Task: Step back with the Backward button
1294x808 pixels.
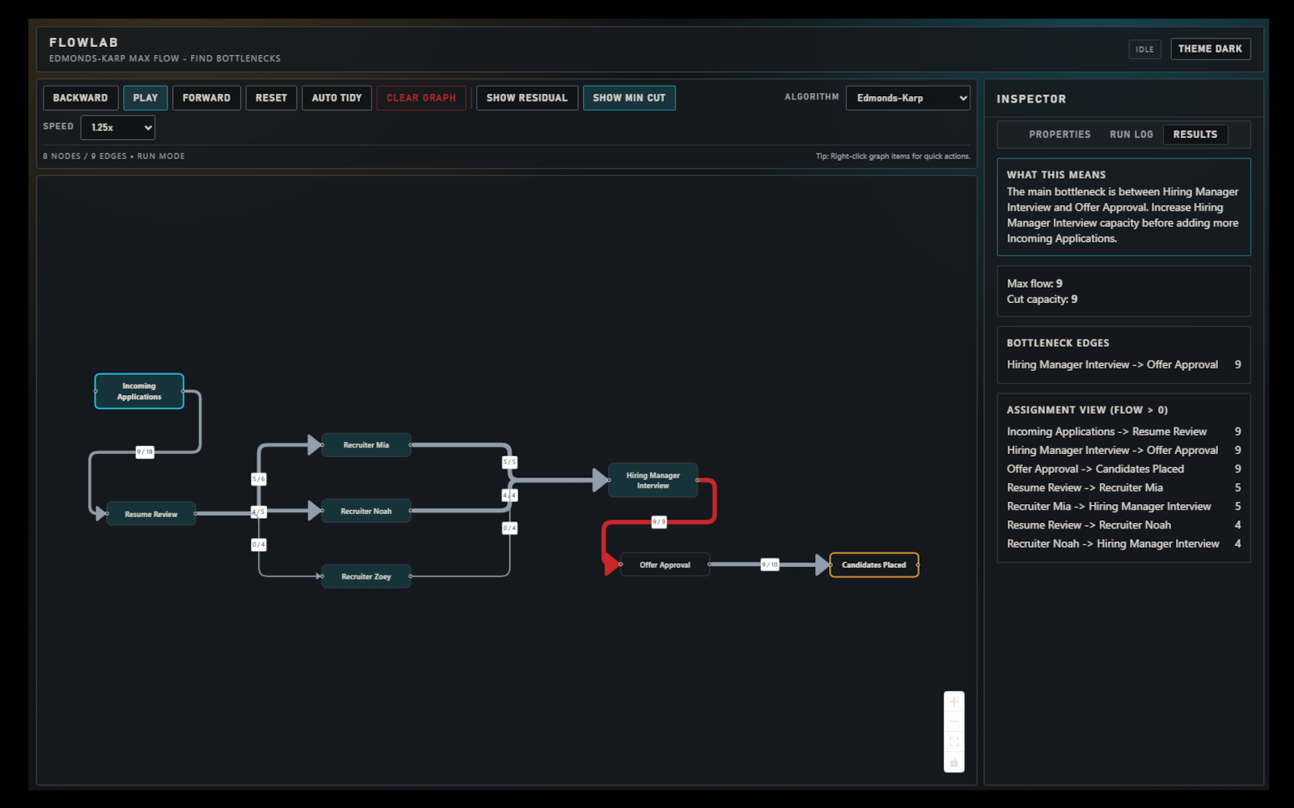Action: click(x=80, y=98)
